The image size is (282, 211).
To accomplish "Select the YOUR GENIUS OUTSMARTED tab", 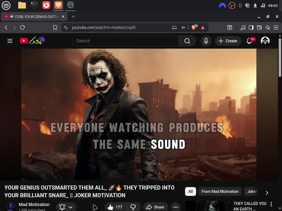I will click(34, 16).
